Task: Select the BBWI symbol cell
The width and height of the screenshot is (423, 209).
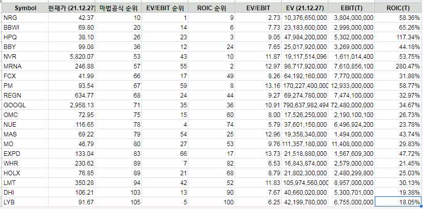Action: (26, 28)
